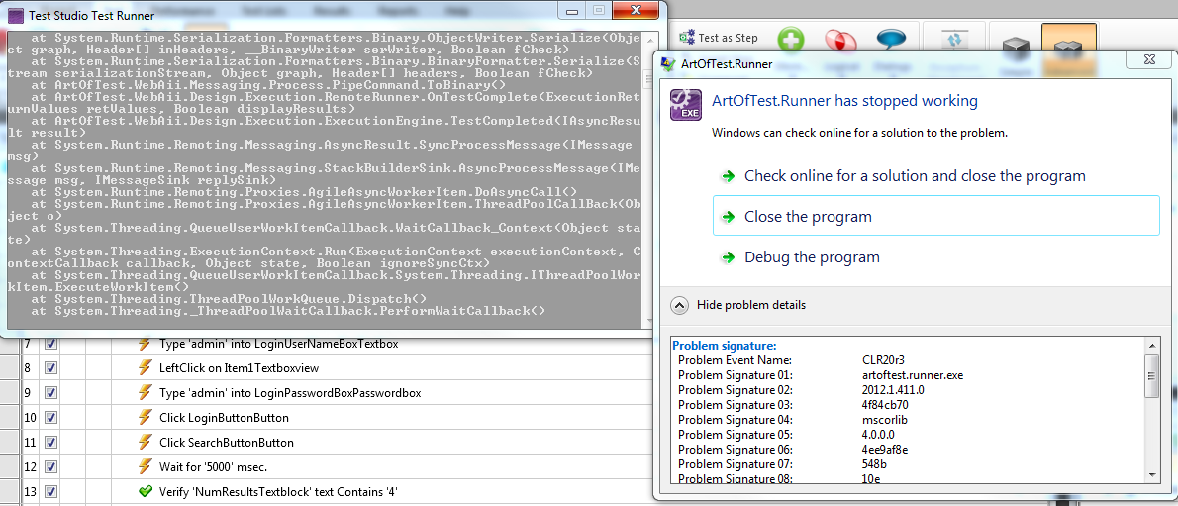The image size is (1178, 506).
Task: Click problem signature scrollbar up arrow
Action: click(1151, 344)
